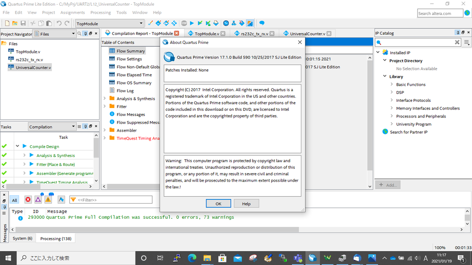Screen dimensions: 472x265
Task: Click the TimeQuest Timing Analyzer clock icon
Action: [226, 23]
